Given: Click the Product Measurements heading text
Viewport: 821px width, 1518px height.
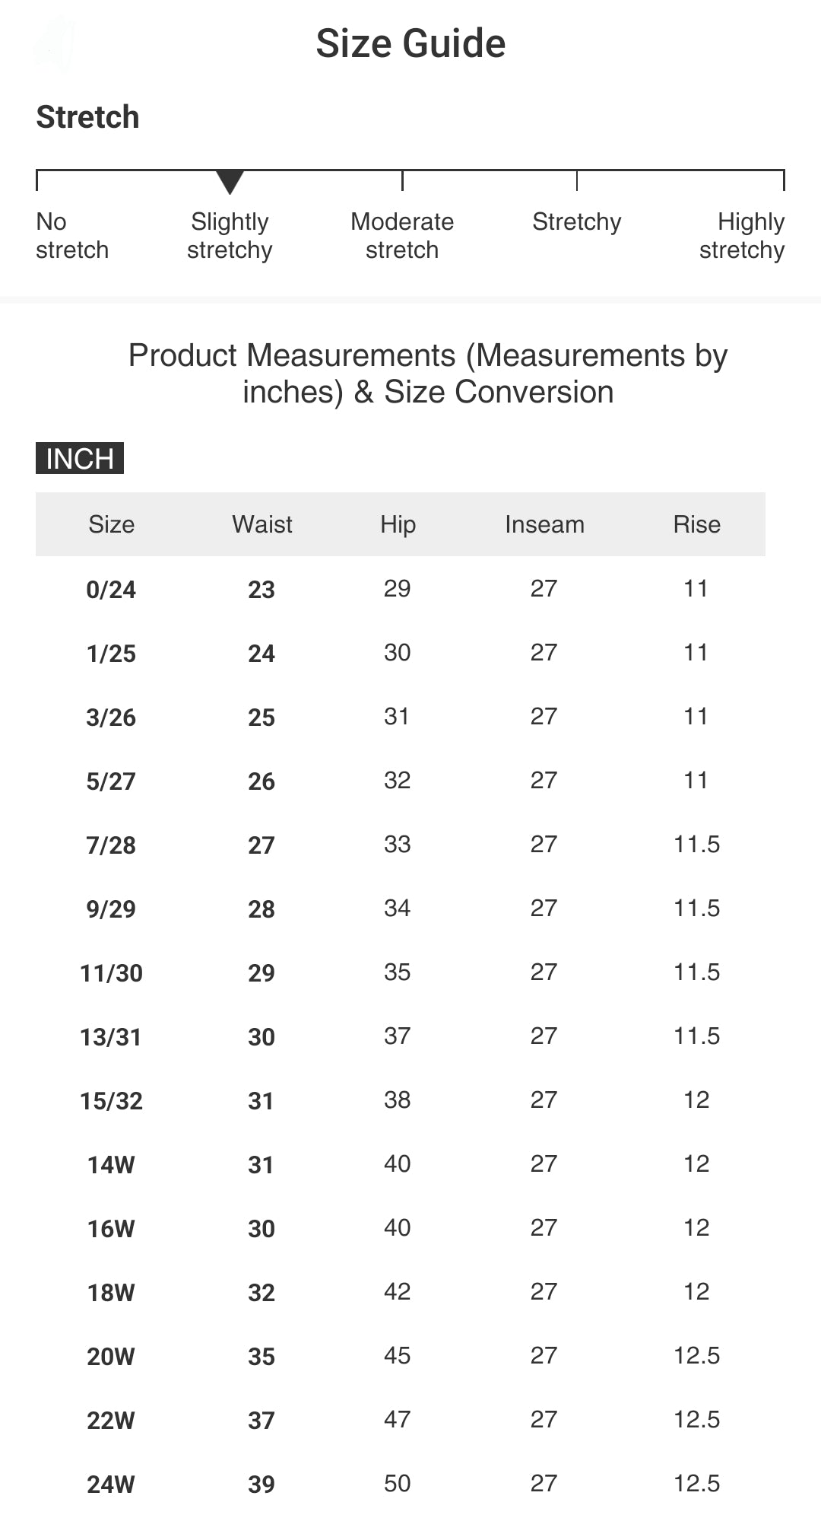Looking at the screenshot, I should [428, 374].
